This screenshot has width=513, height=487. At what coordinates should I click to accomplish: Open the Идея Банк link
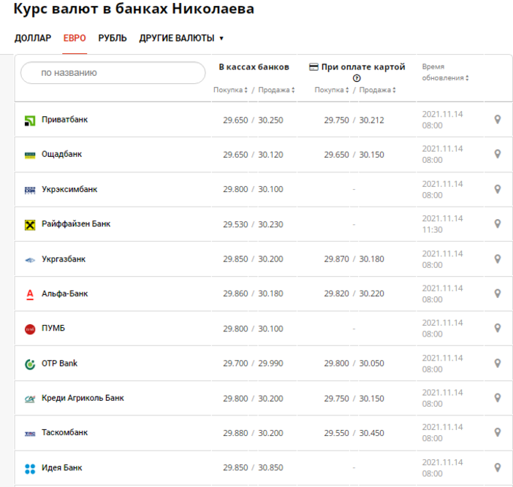61,468
